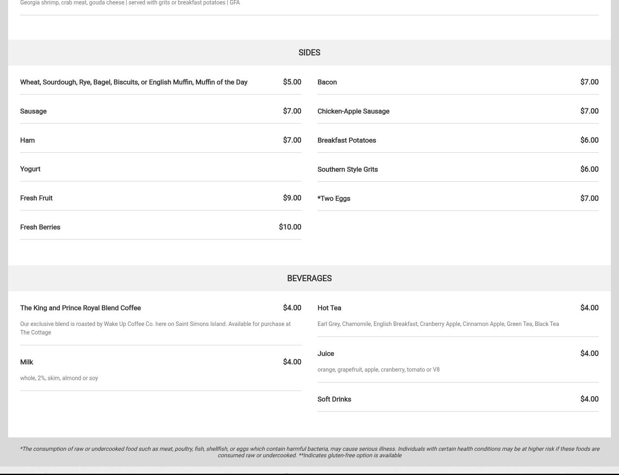619x475 pixels.
Task: Select the Hot Tea beverage item
Action: click(329, 308)
